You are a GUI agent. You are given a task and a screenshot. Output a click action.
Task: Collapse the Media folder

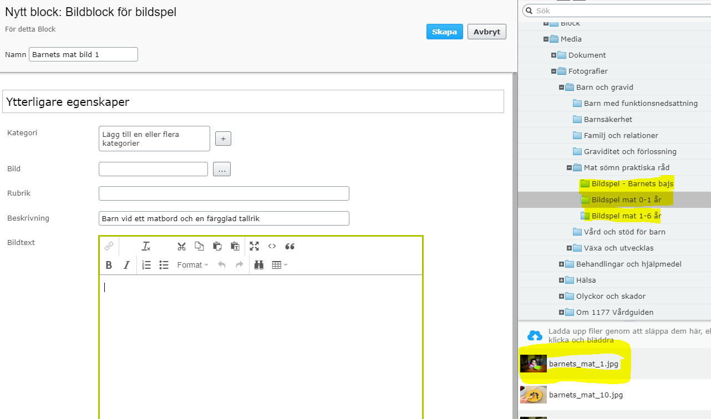click(546, 39)
